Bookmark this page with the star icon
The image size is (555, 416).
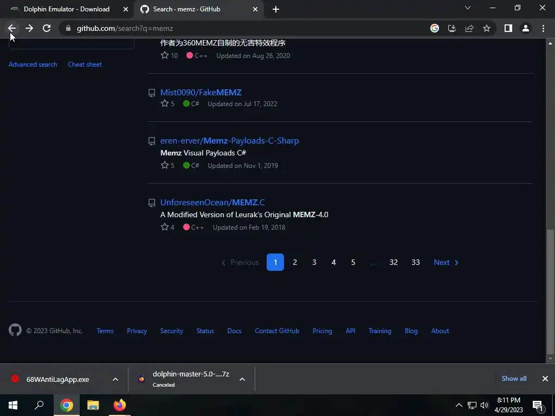pos(487,28)
